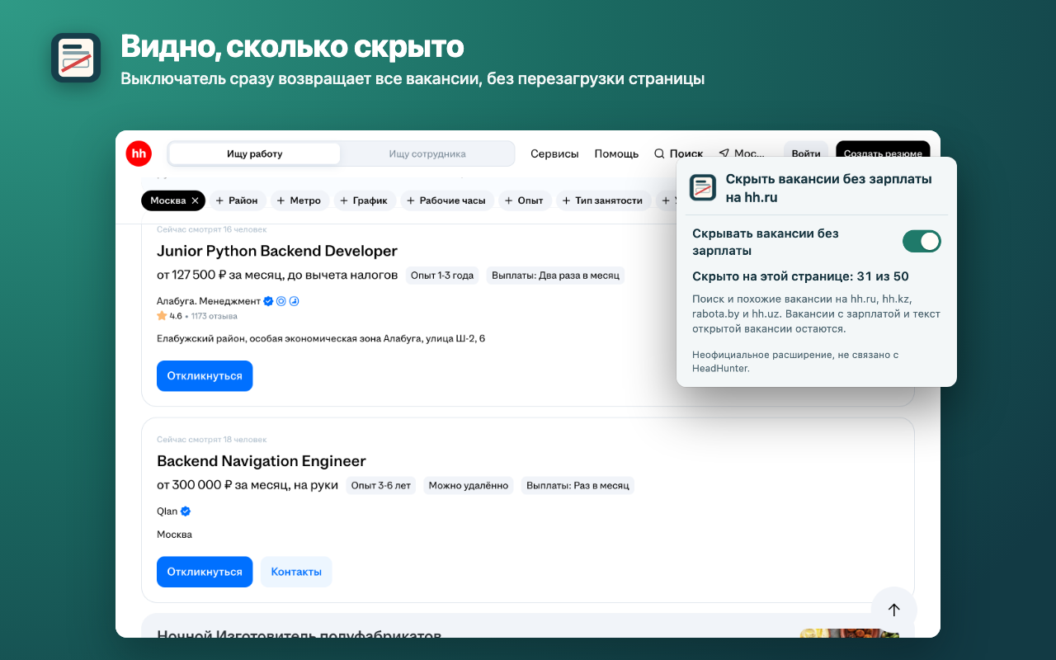
Task: Add a Метро filter
Action: 299,200
